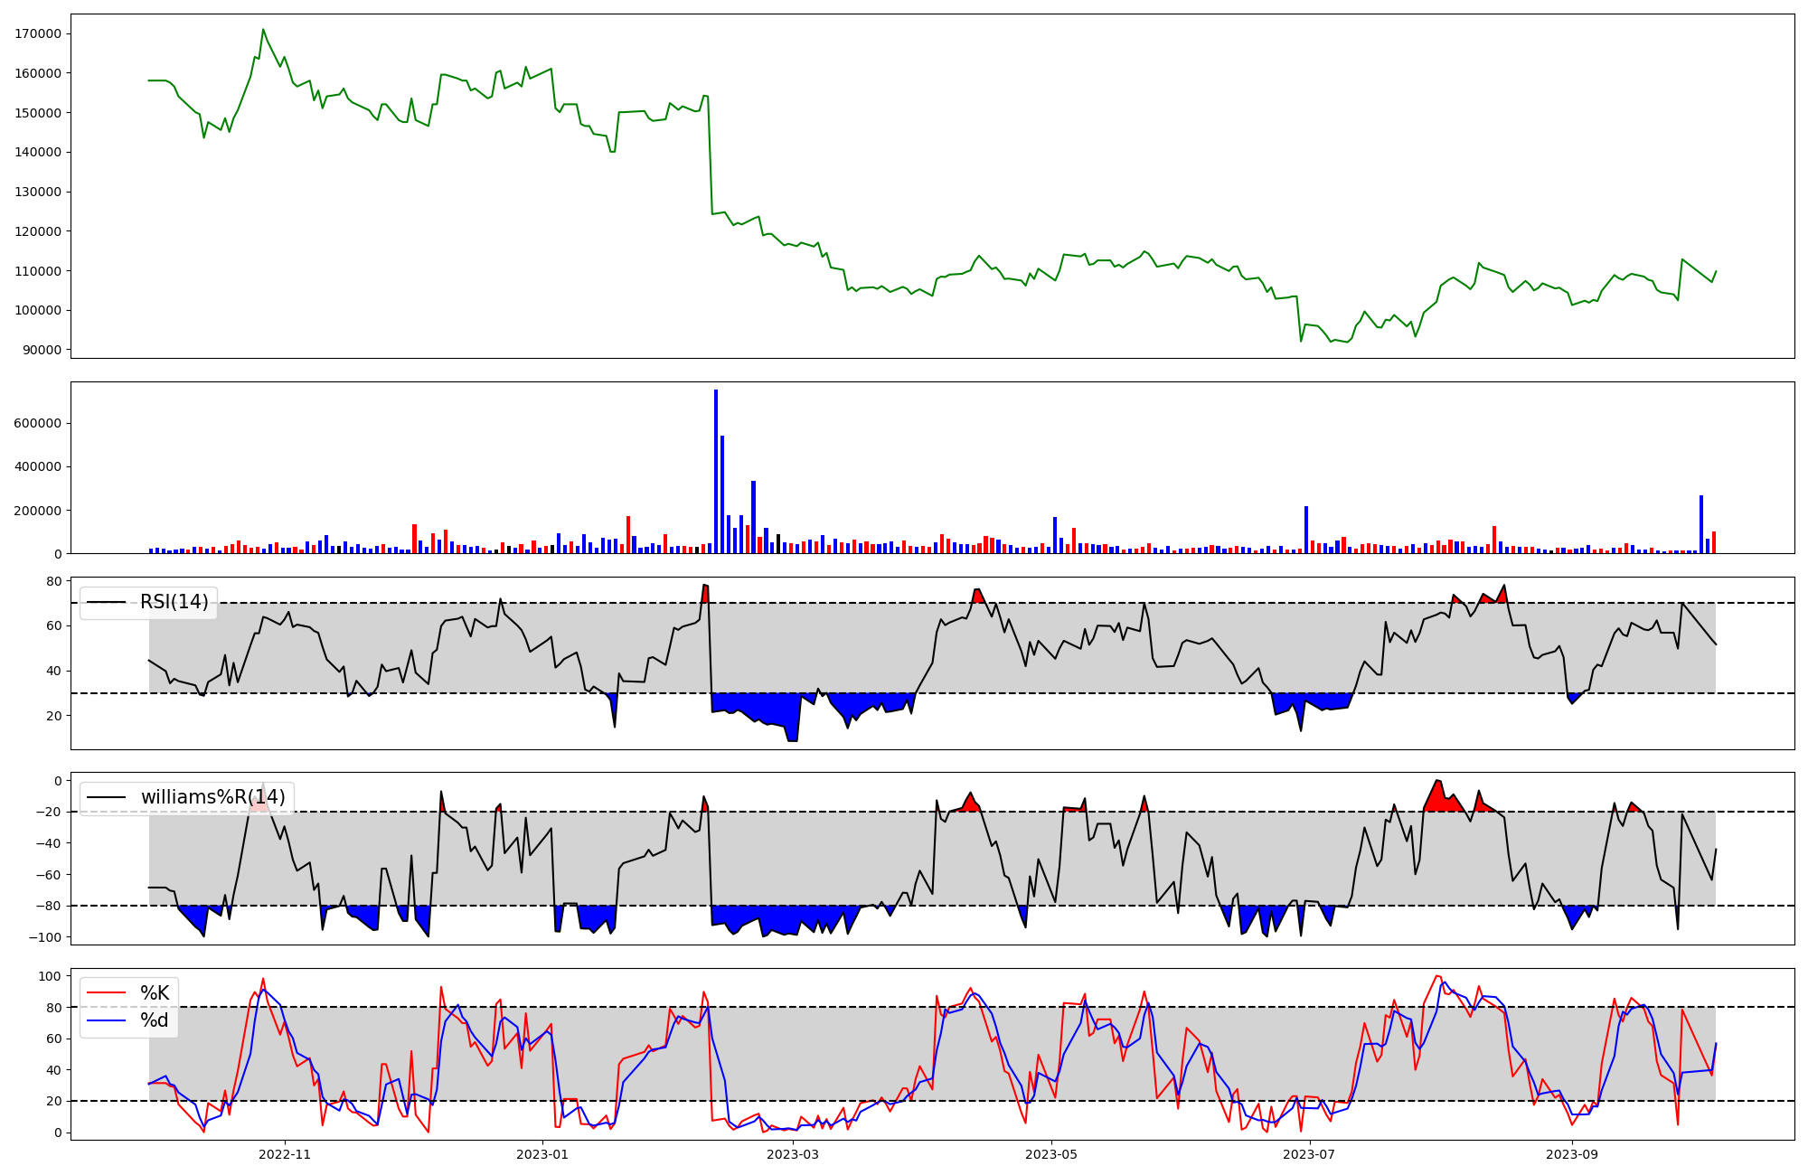This screenshot has width=1808, height=1175.
Task: Select the 2023-01 date axis label
Action: coord(542,1154)
